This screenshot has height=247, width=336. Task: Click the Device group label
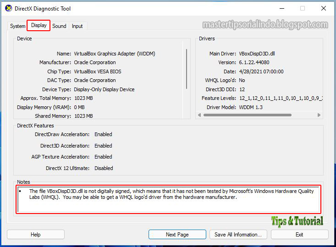click(24, 38)
